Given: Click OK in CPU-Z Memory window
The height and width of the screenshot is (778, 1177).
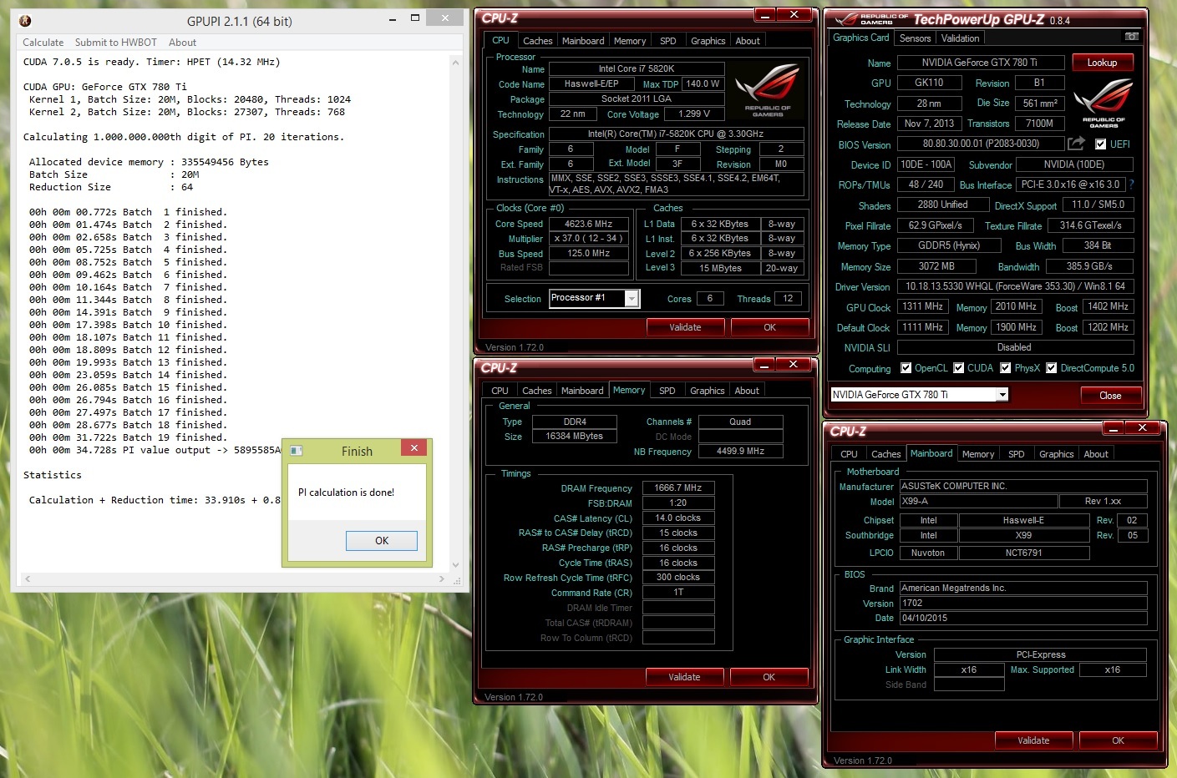Looking at the screenshot, I should coord(769,677).
